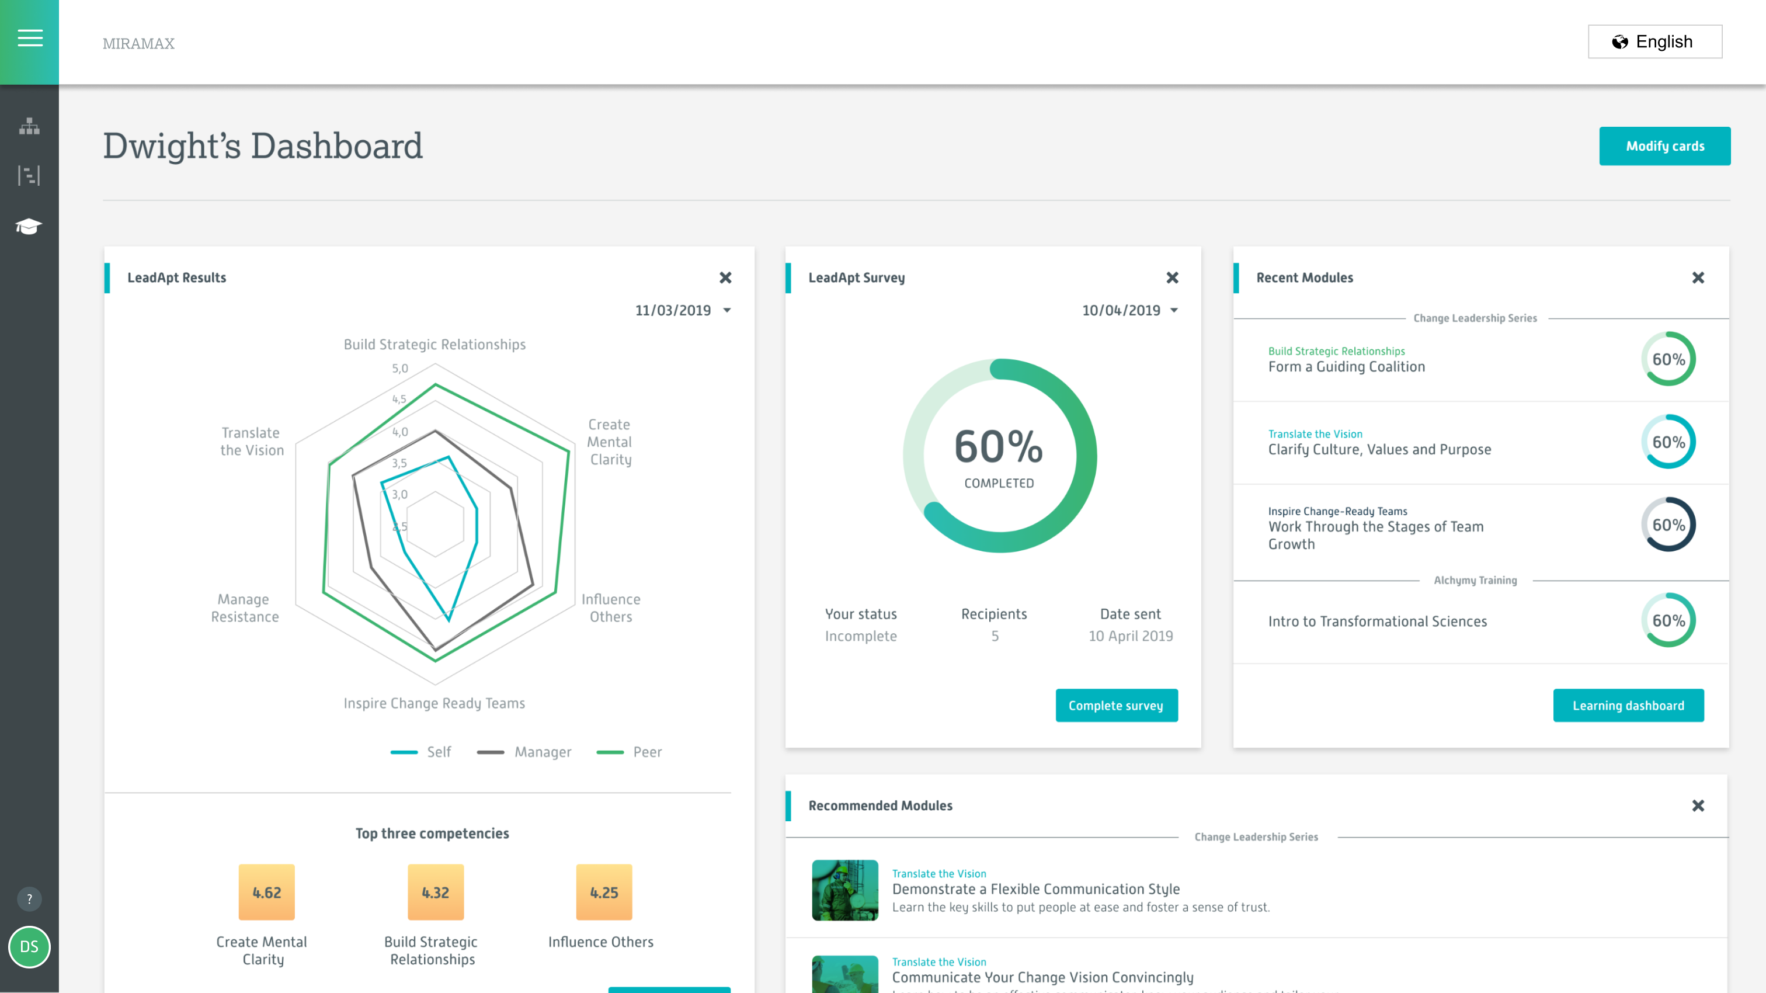Open the Learning dashboard
The width and height of the screenshot is (1766, 993).
tap(1628, 705)
